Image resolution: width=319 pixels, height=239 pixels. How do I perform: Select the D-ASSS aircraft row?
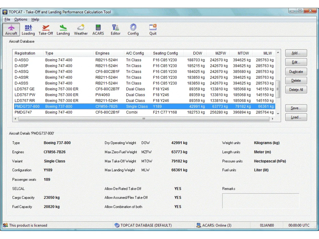tap(144, 83)
